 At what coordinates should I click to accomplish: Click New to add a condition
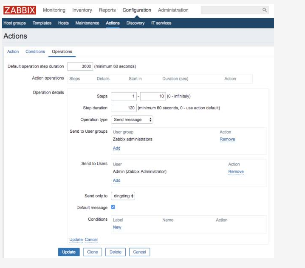[117, 227]
